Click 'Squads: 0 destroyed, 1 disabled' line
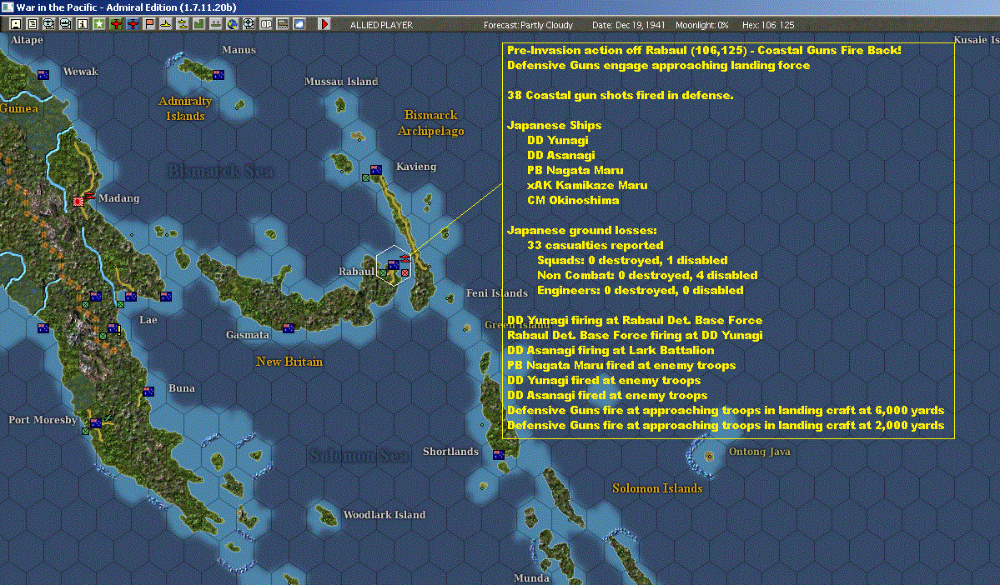The image size is (1000, 585). (x=632, y=260)
